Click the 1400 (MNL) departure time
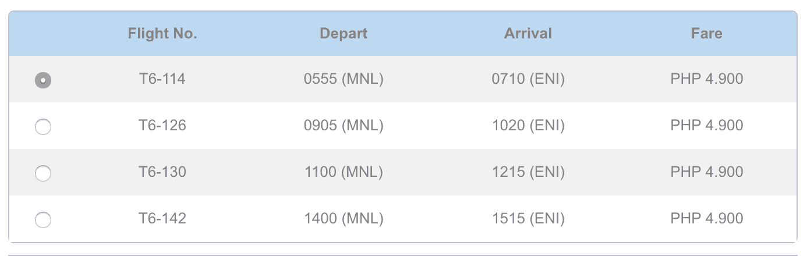 tap(344, 219)
